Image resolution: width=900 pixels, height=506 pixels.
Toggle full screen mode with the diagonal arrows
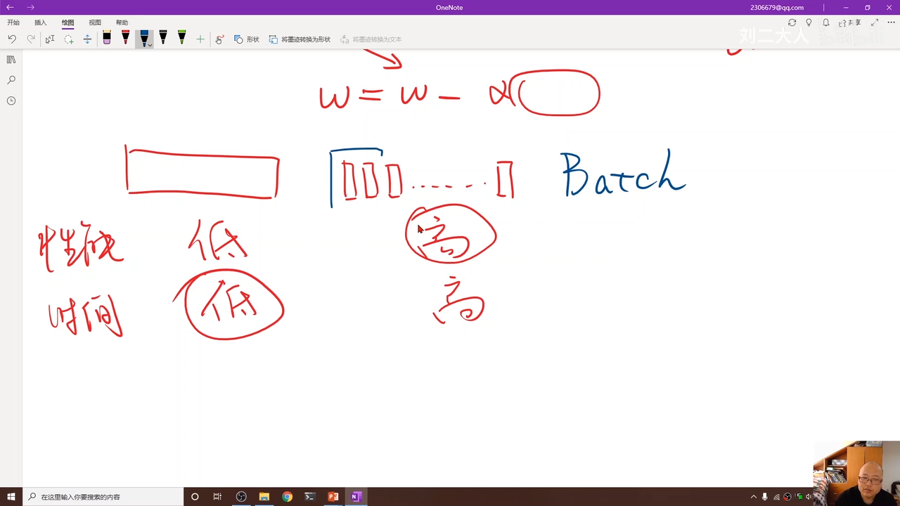click(875, 22)
